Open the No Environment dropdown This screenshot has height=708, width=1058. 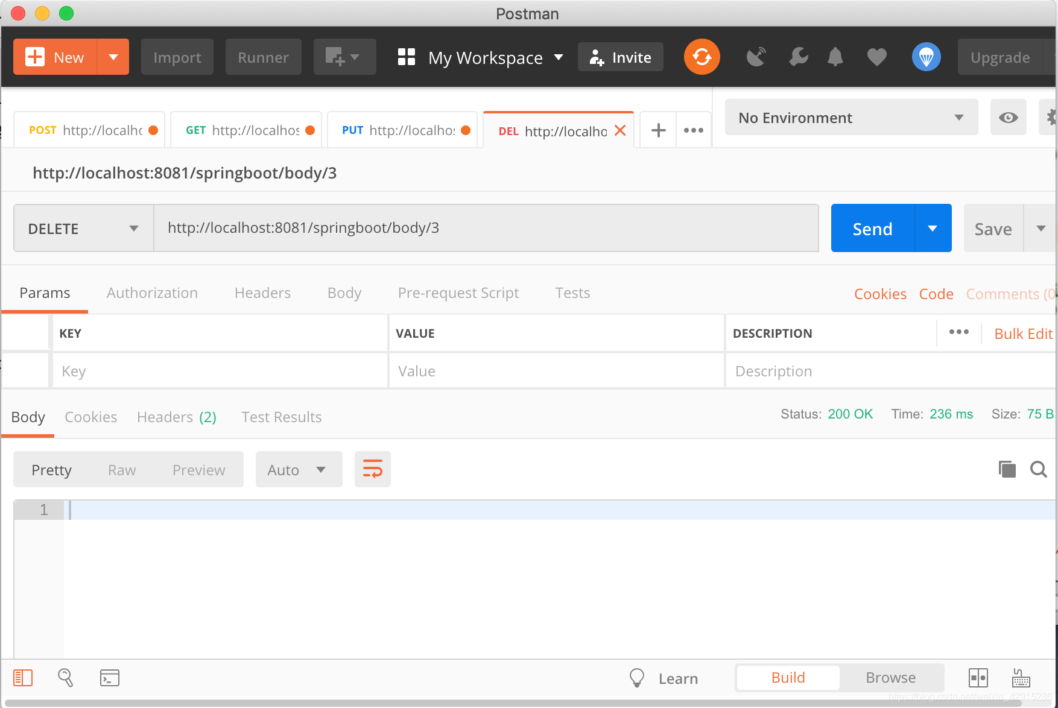pos(851,118)
